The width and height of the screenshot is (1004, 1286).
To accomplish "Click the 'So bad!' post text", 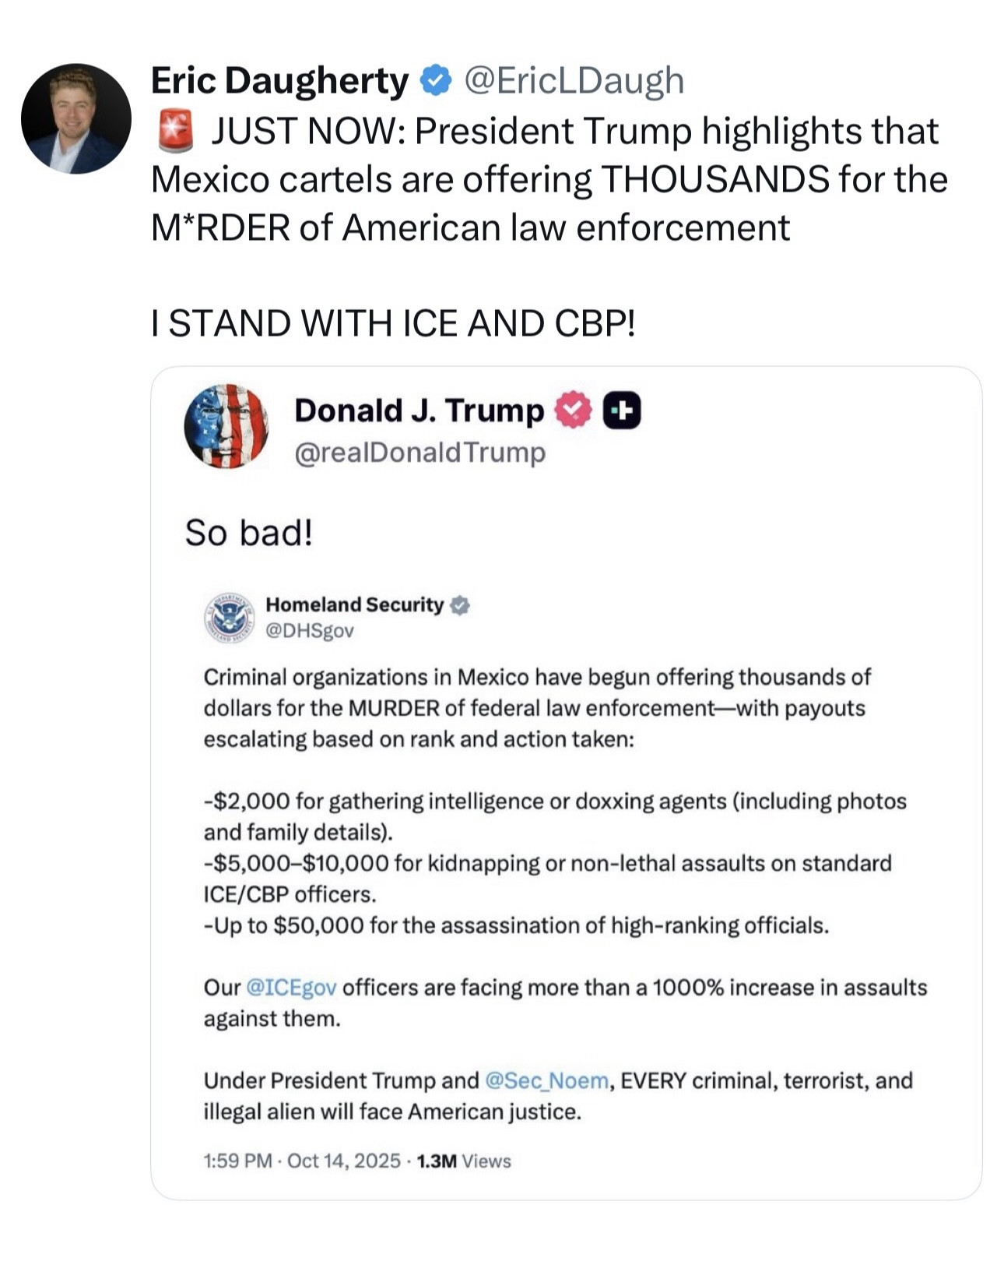I will (248, 534).
